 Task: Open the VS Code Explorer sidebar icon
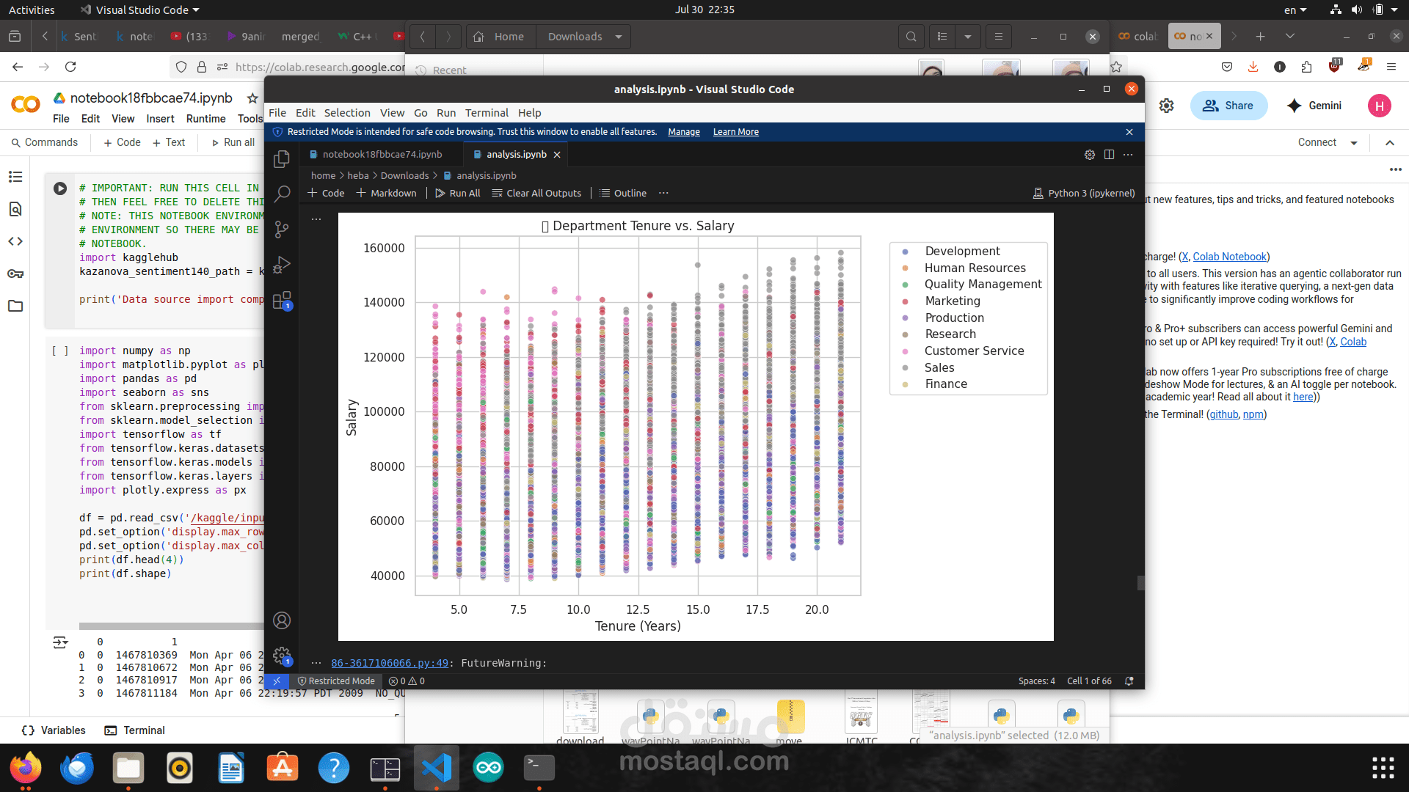click(282, 159)
